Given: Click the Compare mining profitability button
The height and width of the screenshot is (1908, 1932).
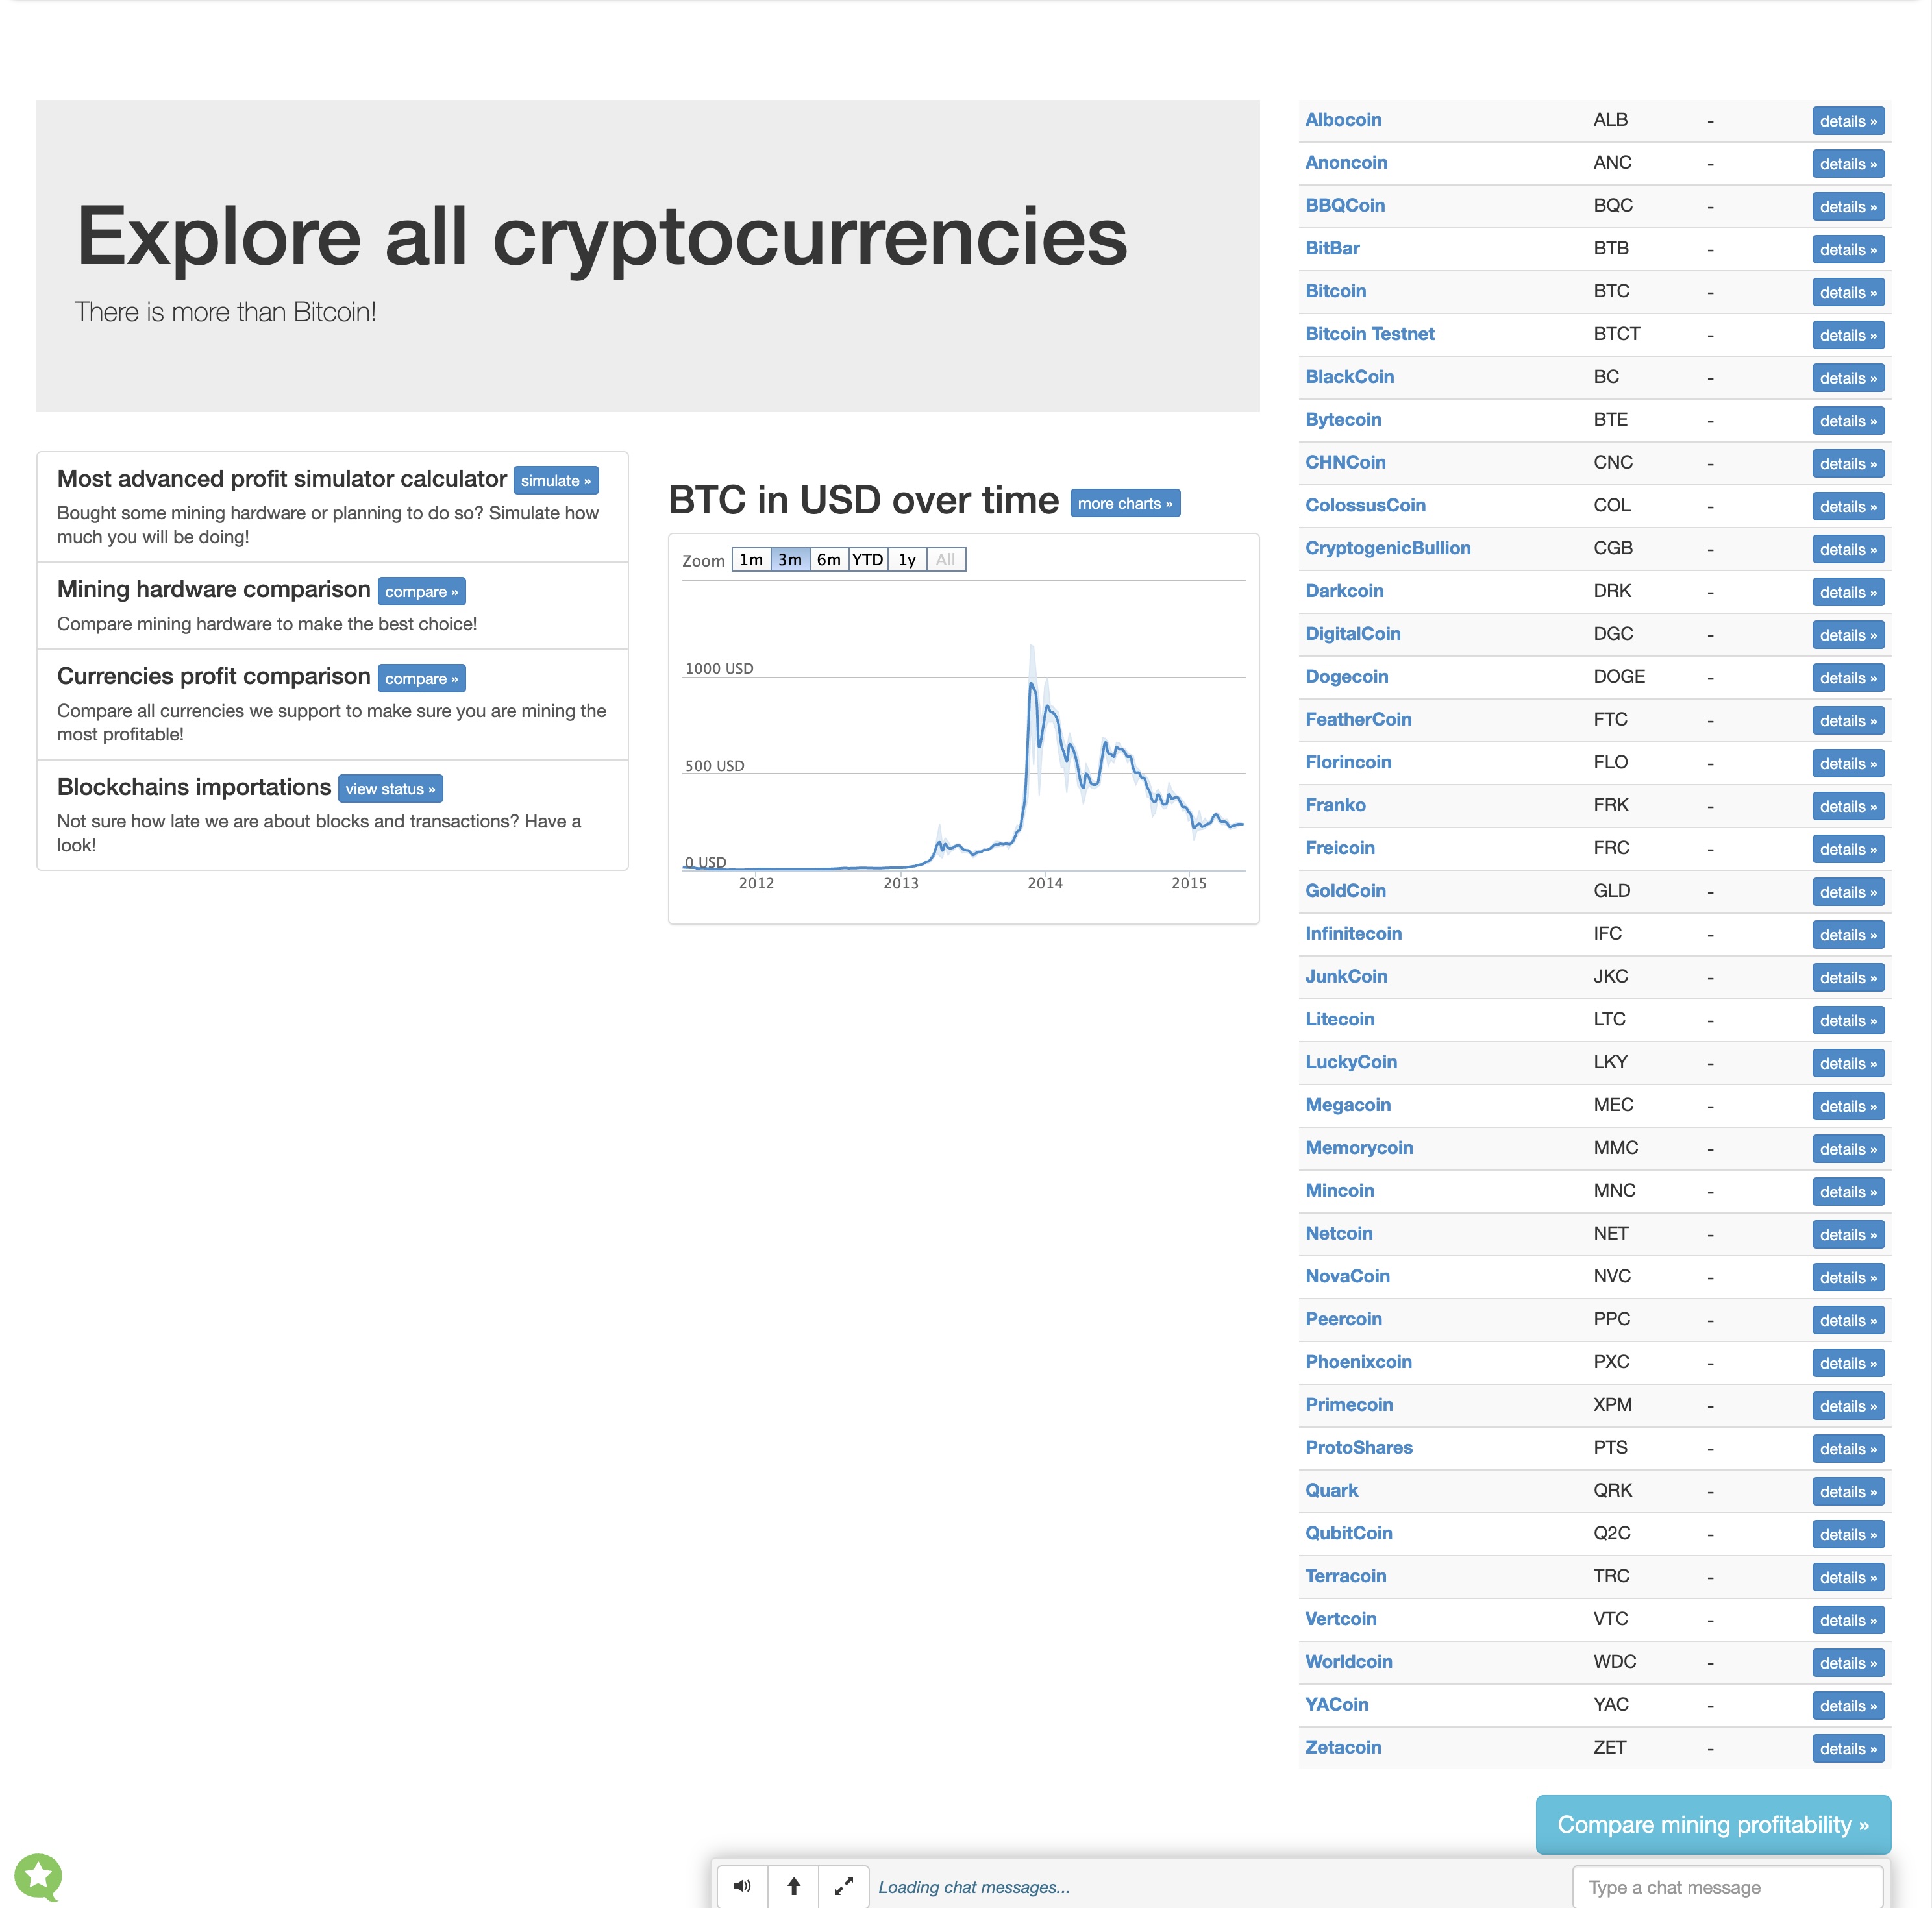Looking at the screenshot, I should point(1712,1824).
